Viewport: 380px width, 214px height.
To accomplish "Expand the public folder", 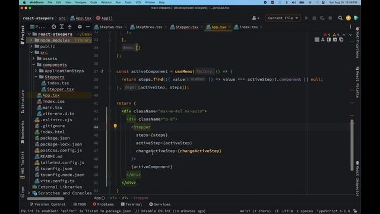I will [x=31, y=46].
